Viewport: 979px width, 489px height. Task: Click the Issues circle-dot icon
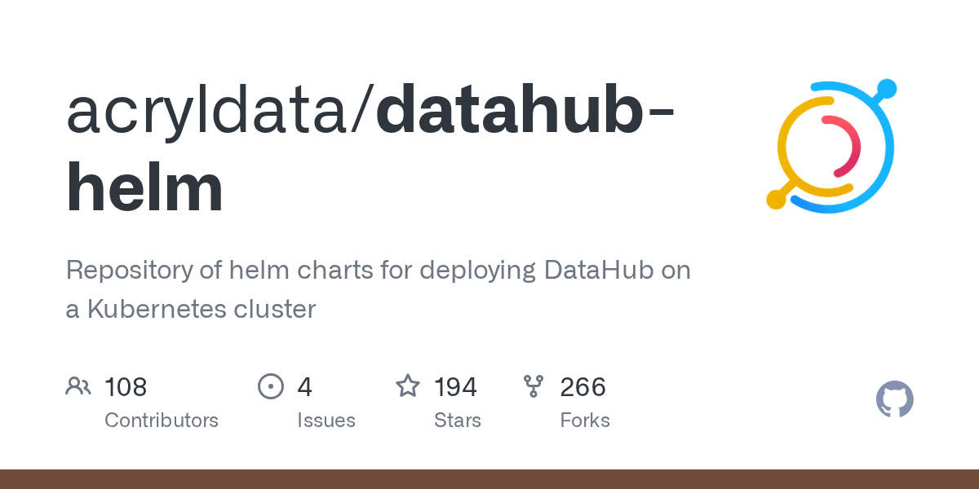pyautogui.click(x=270, y=386)
